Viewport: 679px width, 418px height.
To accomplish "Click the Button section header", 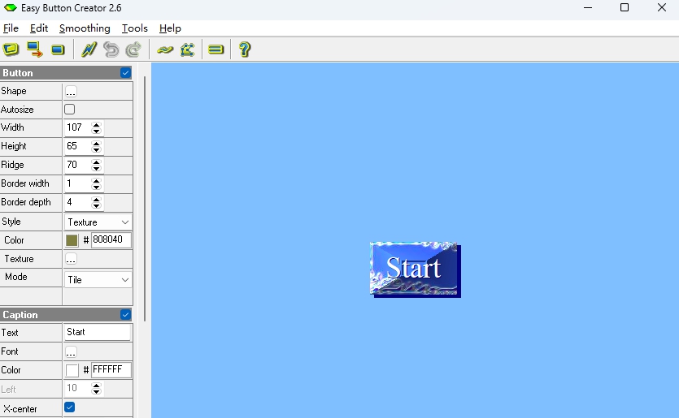I will tap(66, 72).
